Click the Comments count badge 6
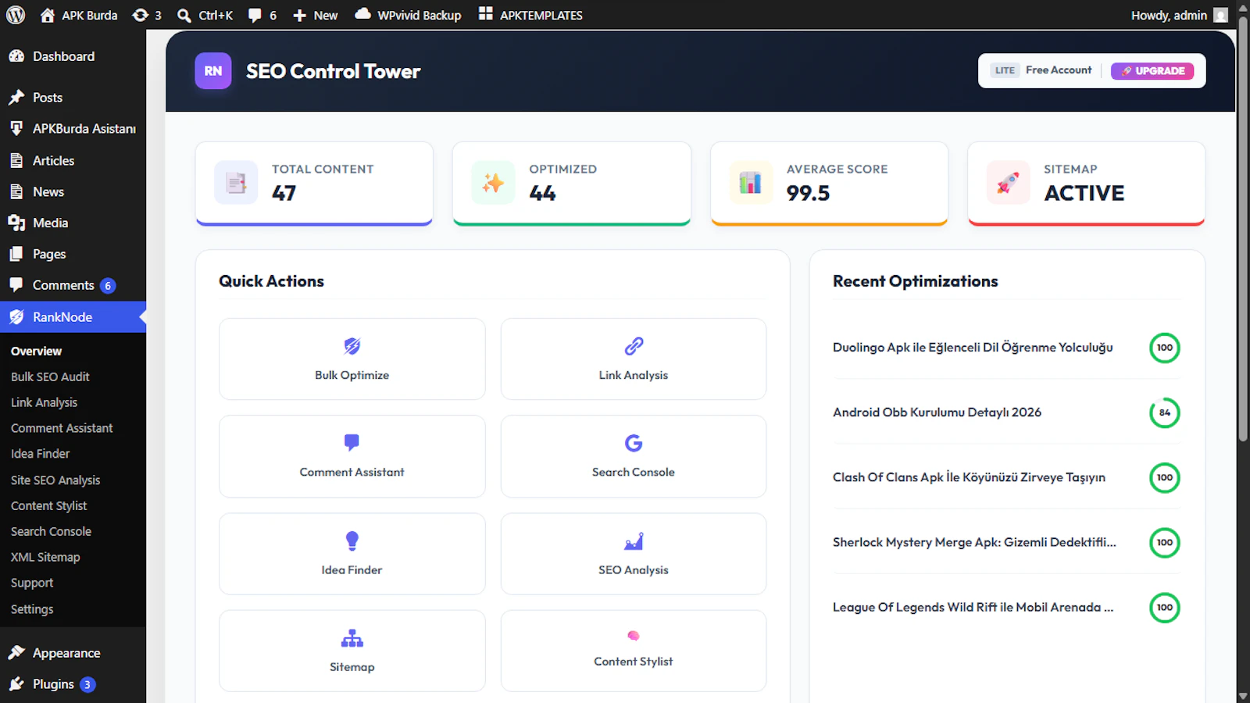 coord(108,286)
